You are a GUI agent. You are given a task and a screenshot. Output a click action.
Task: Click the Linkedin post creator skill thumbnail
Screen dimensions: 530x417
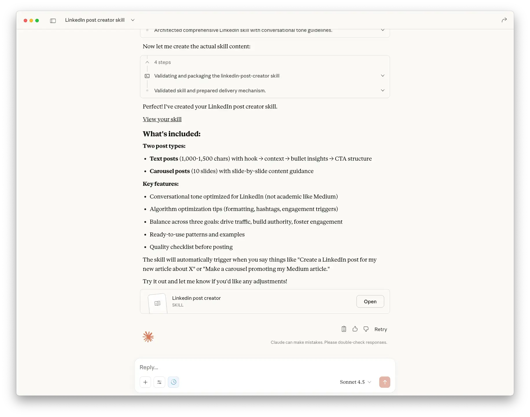(x=157, y=303)
